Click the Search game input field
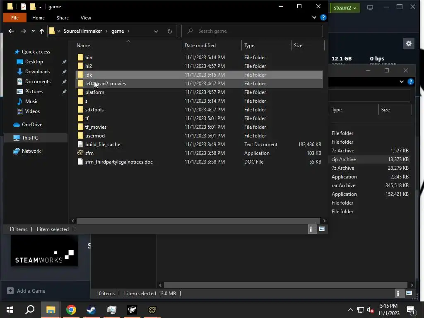This screenshot has width=424, height=318. click(252, 31)
